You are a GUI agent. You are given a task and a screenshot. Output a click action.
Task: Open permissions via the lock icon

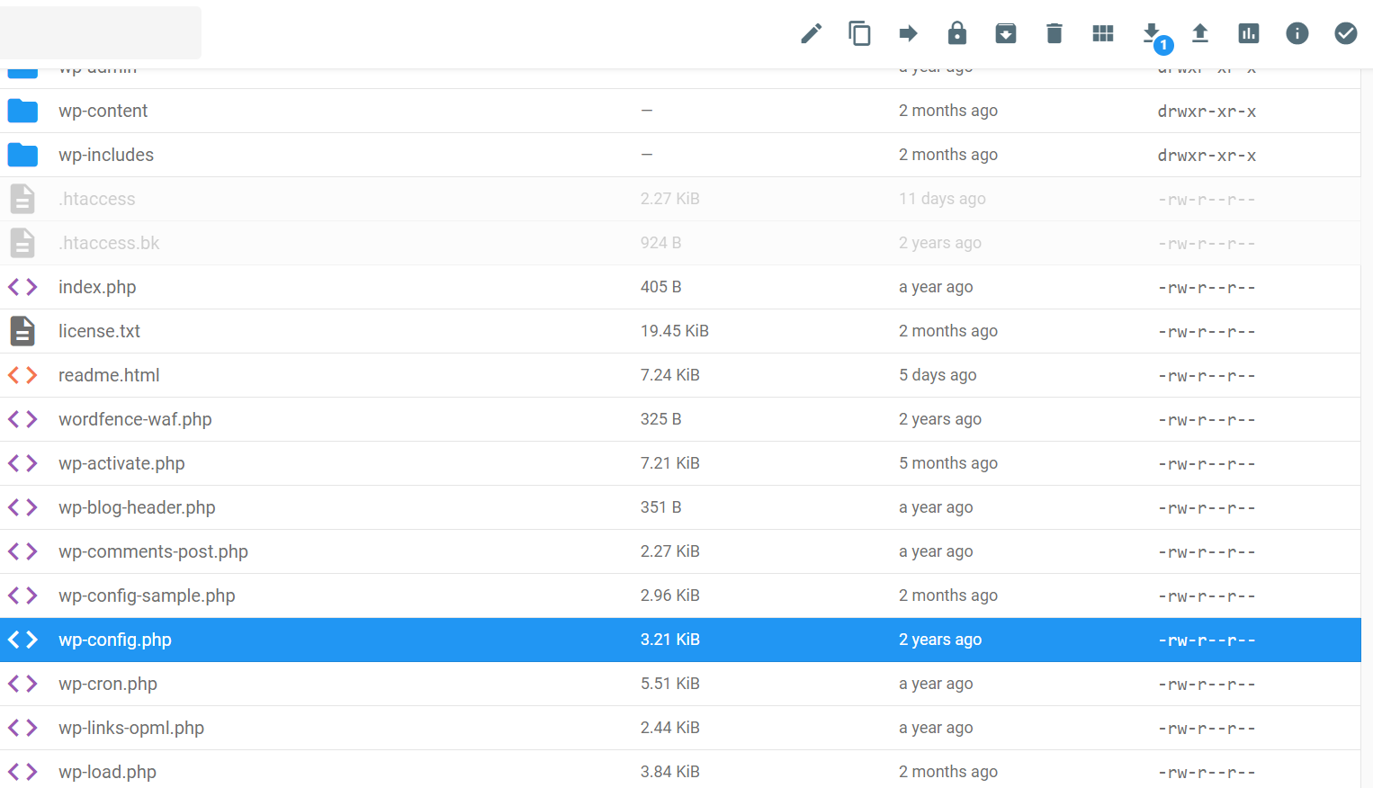(x=957, y=33)
